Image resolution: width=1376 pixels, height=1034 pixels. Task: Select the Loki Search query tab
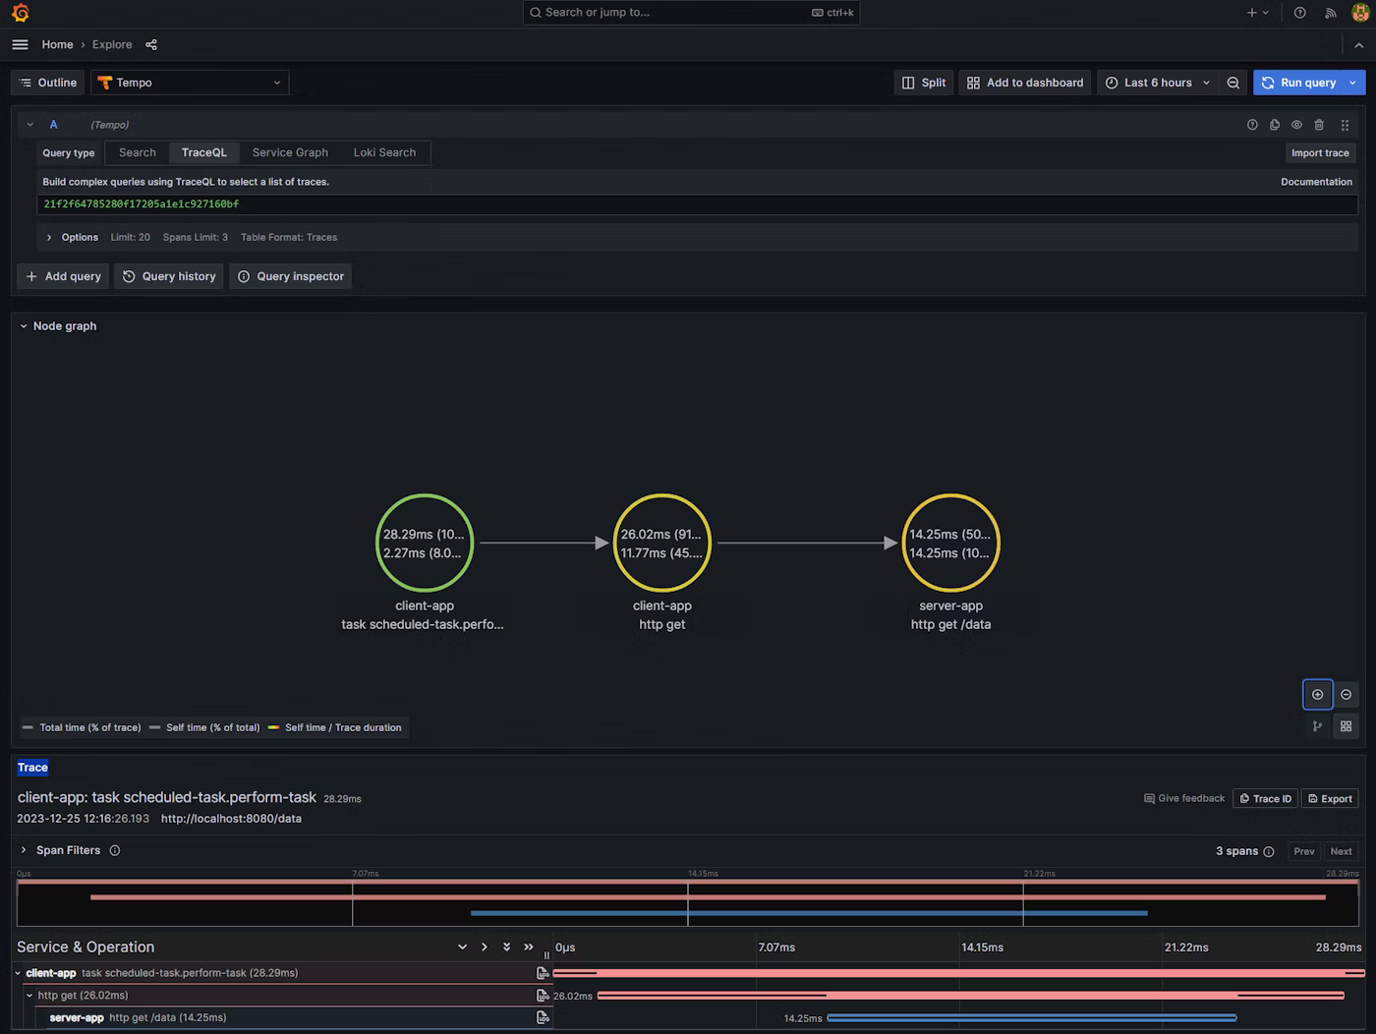click(384, 152)
